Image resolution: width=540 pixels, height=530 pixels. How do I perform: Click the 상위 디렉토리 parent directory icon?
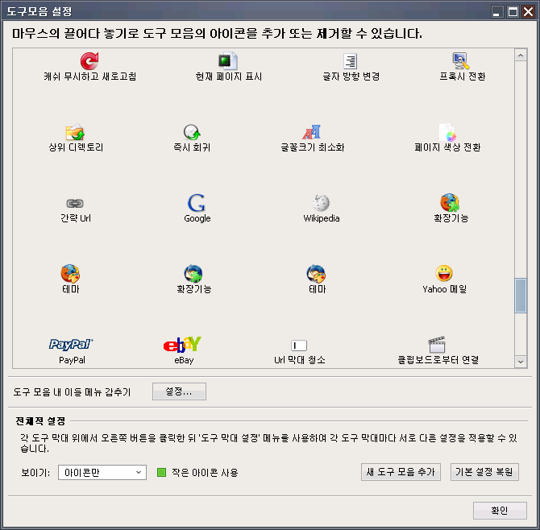(x=75, y=132)
